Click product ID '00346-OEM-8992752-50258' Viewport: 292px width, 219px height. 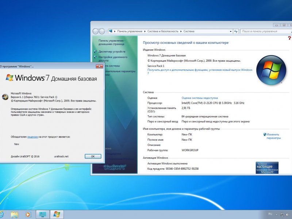coord(182,169)
